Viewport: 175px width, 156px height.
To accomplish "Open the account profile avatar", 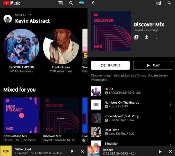I will click(82, 3).
